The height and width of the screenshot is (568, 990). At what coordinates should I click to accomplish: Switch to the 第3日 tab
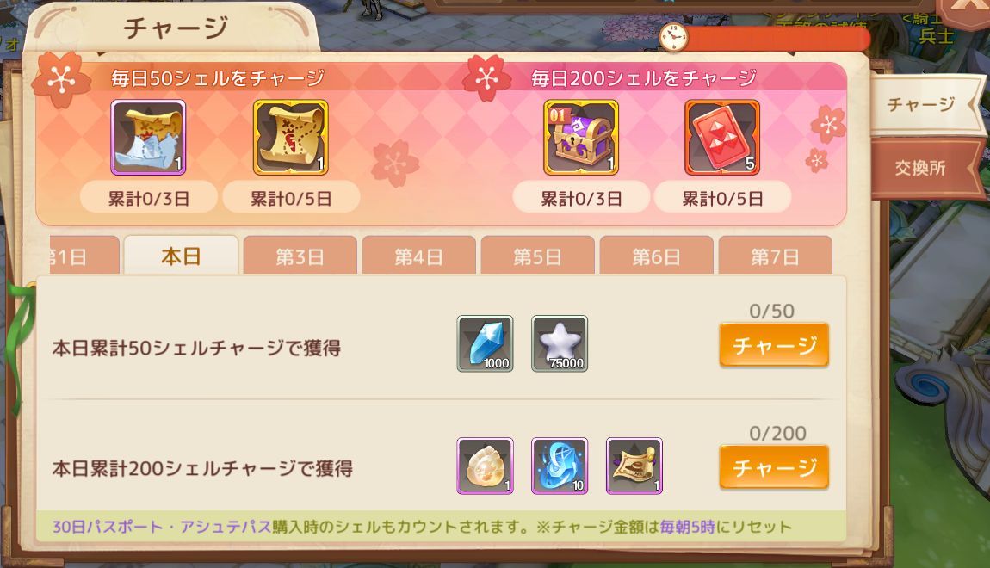pyautogui.click(x=300, y=256)
